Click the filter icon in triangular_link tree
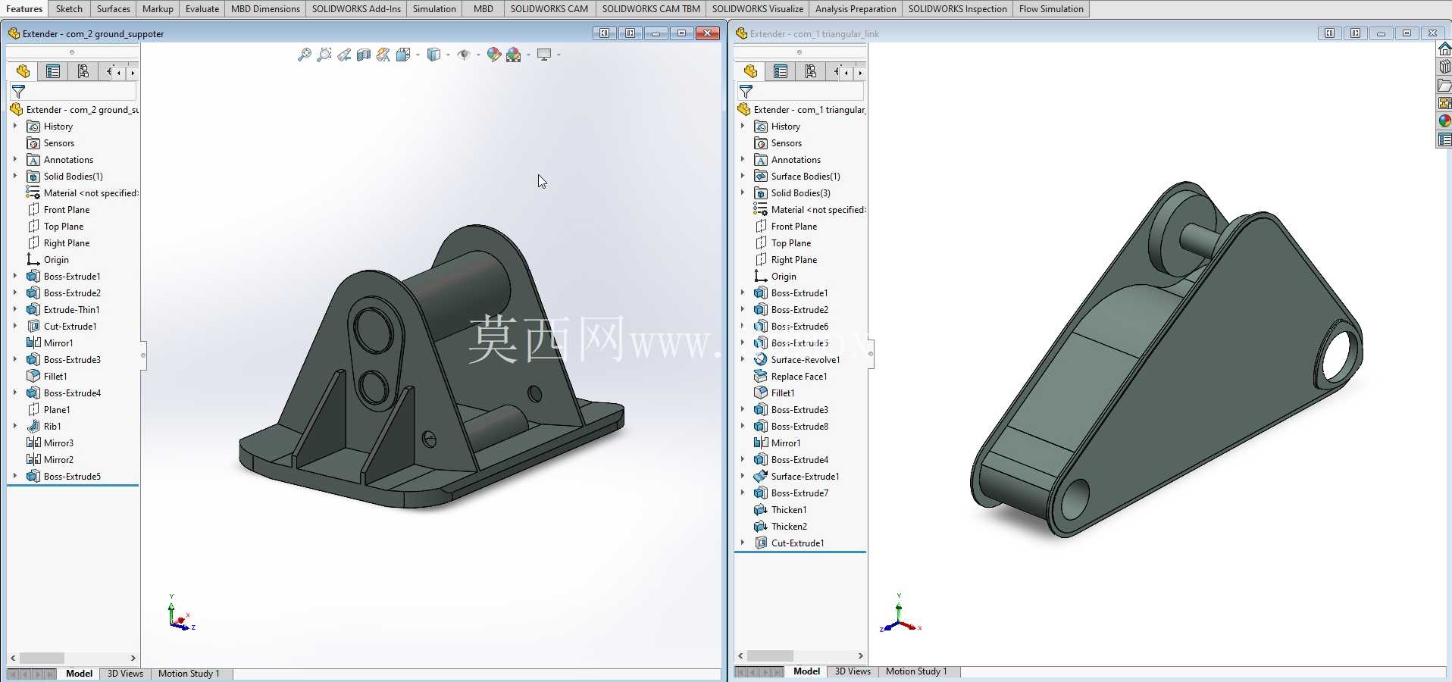The image size is (1452, 682). 746,91
